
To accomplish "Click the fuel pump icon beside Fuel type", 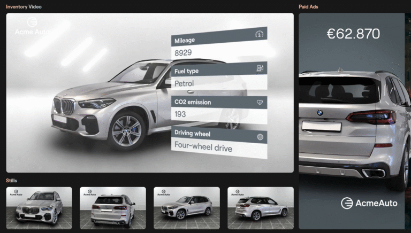I will pyautogui.click(x=260, y=68).
